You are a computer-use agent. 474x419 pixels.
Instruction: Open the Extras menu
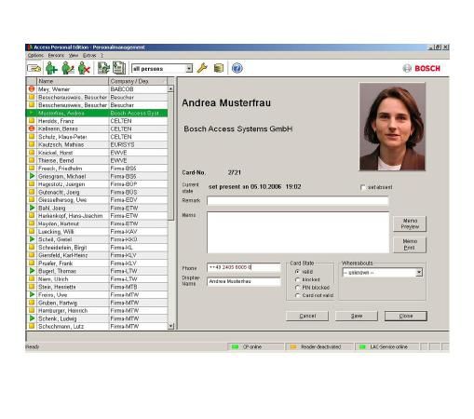tap(89, 55)
